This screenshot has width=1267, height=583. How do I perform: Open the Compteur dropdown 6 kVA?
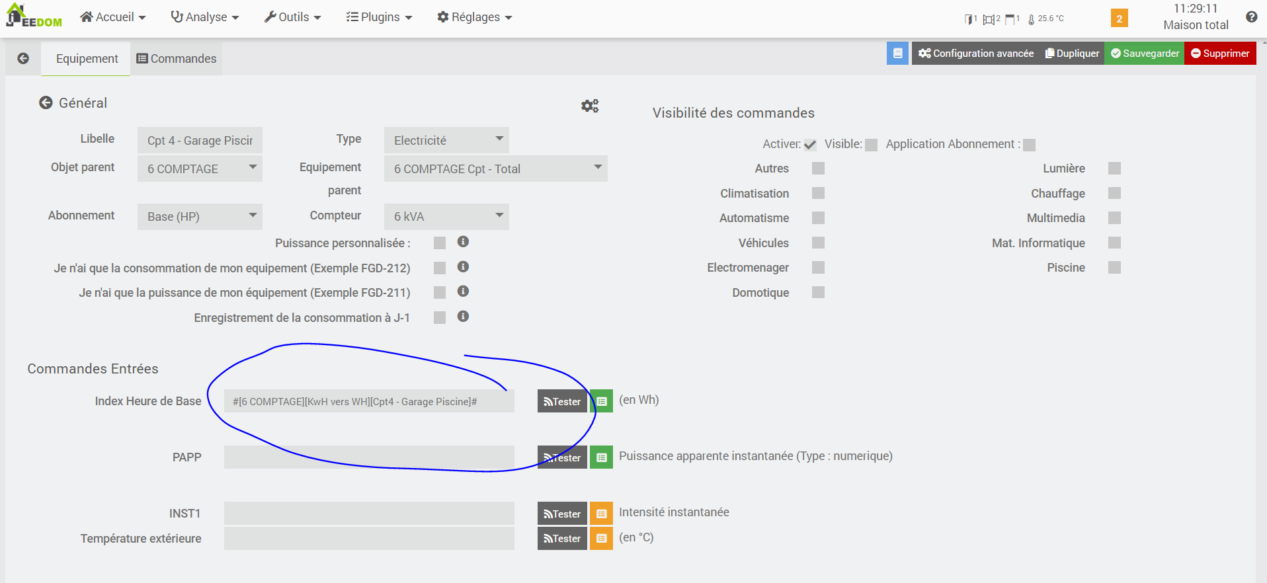(x=446, y=216)
